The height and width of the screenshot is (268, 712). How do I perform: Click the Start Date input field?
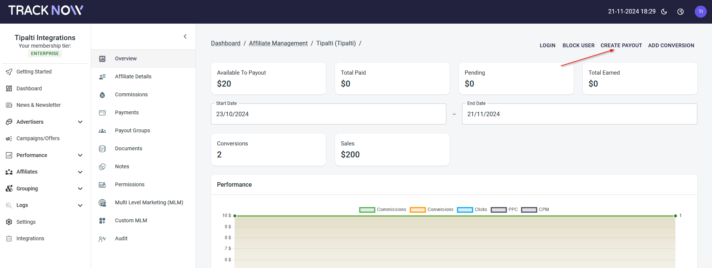(328, 114)
